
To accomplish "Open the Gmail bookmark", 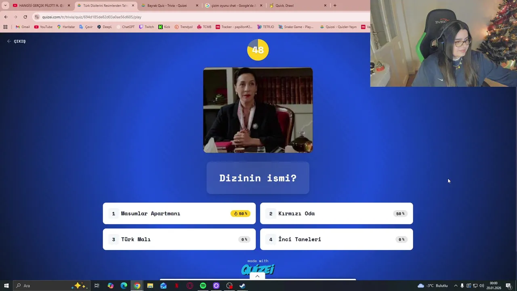I will click(x=23, y=27).
